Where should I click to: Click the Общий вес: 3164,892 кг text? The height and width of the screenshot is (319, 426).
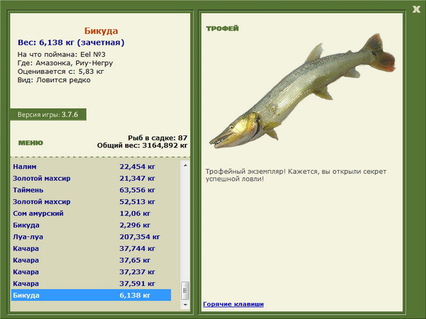(142, 145)
